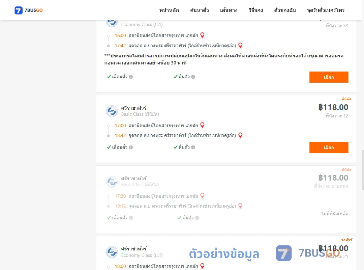Click ศรีราชาทัวร์ name on 17:00 trip

click(134, 108)
